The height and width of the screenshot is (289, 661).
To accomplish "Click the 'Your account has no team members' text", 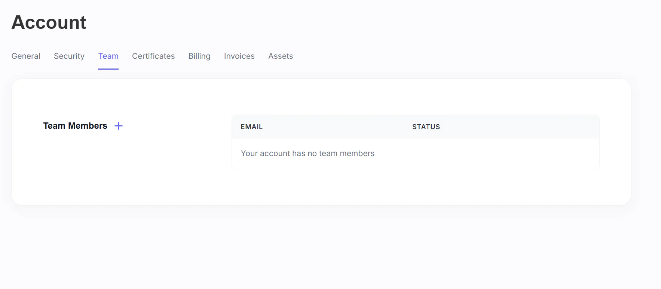I will tap(307, 153).
